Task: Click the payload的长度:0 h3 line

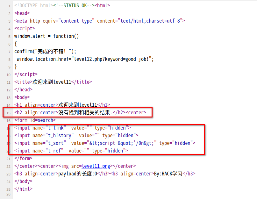Action: click(105, 174)
